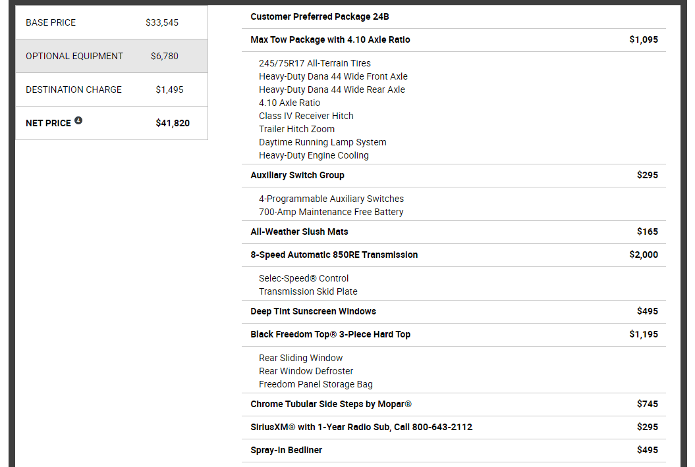Click Deep Tint Sunscreen Windows heading
695x467 pixels.
pos(314,312)
